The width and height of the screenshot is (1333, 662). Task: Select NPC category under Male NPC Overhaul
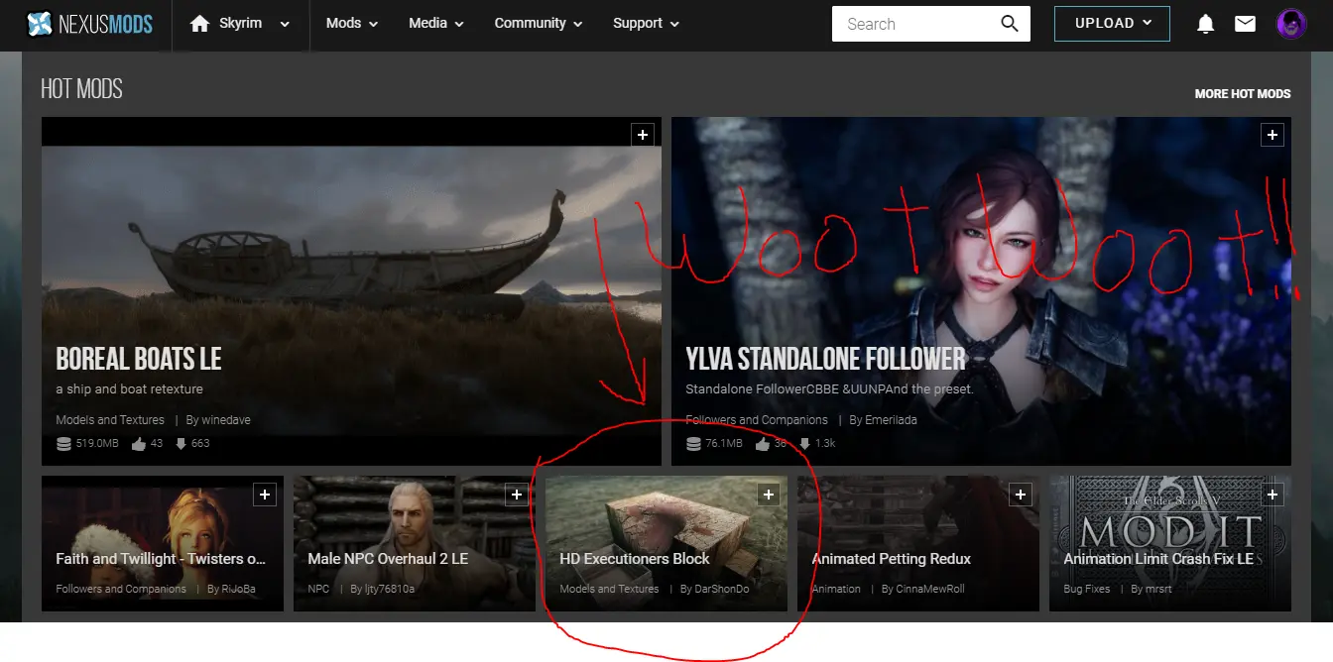click(x=318, y=589)
